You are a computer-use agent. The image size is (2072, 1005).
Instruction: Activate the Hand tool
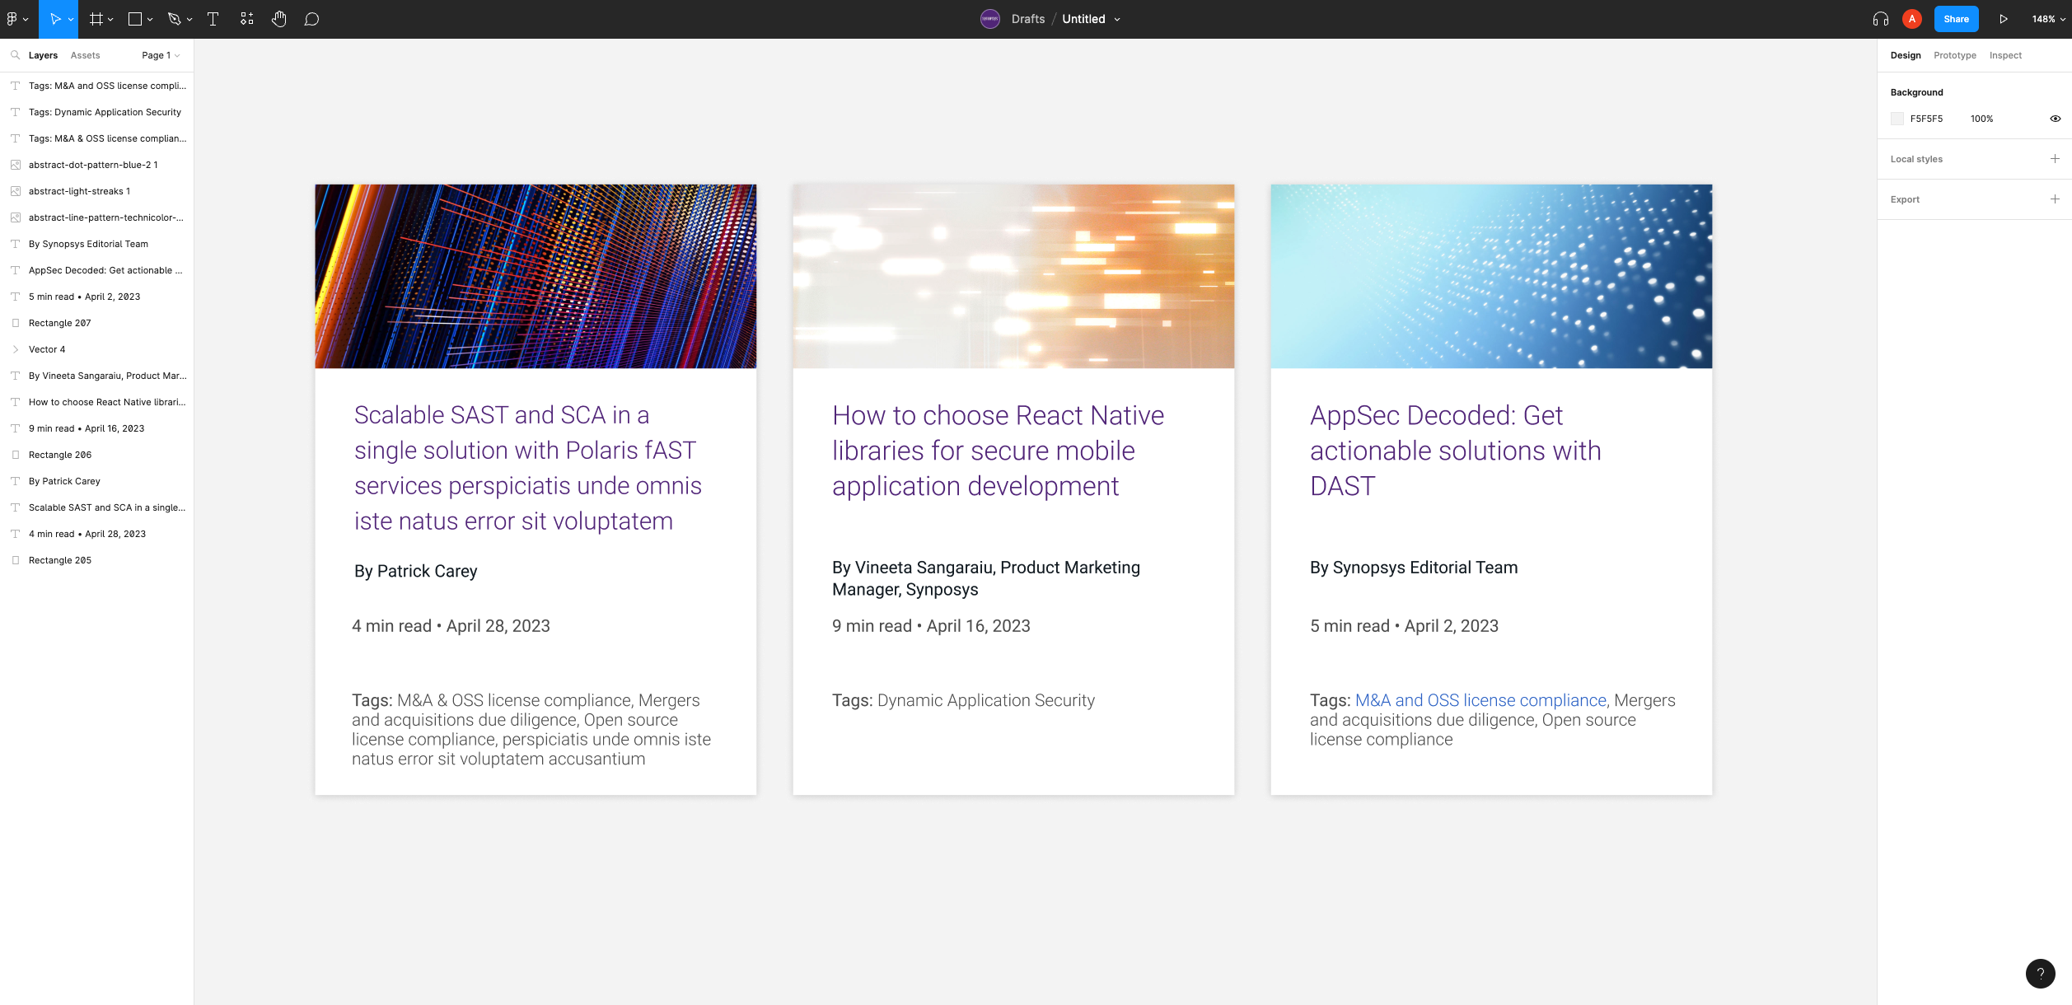click(x=279, y=19)
